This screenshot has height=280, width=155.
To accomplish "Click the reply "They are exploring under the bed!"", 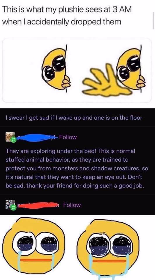I will 77,169.
